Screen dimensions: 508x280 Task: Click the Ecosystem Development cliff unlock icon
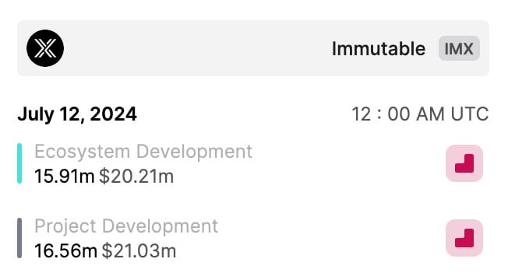464,163
